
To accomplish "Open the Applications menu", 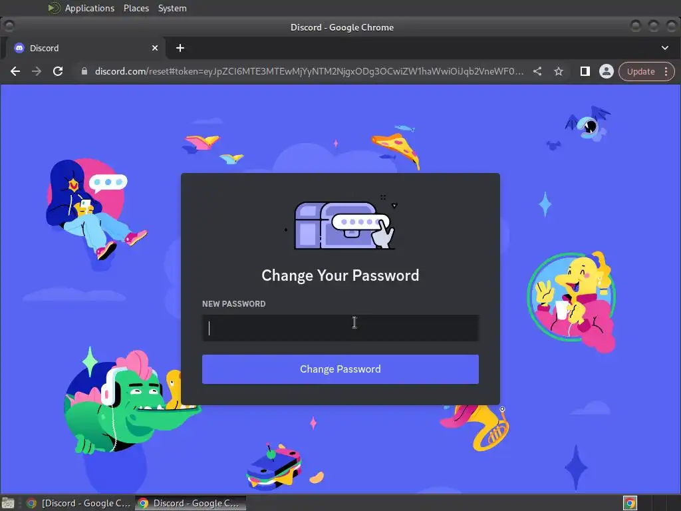I will click(90, 8).
